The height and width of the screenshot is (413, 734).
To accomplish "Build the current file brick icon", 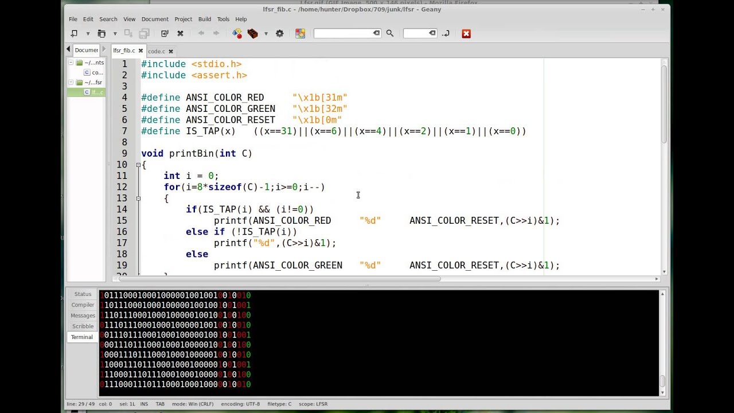I will [x=252, y=33].
